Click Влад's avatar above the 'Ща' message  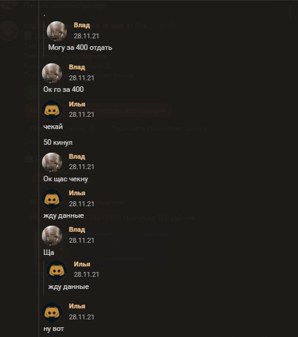click(x=52, y=235)
